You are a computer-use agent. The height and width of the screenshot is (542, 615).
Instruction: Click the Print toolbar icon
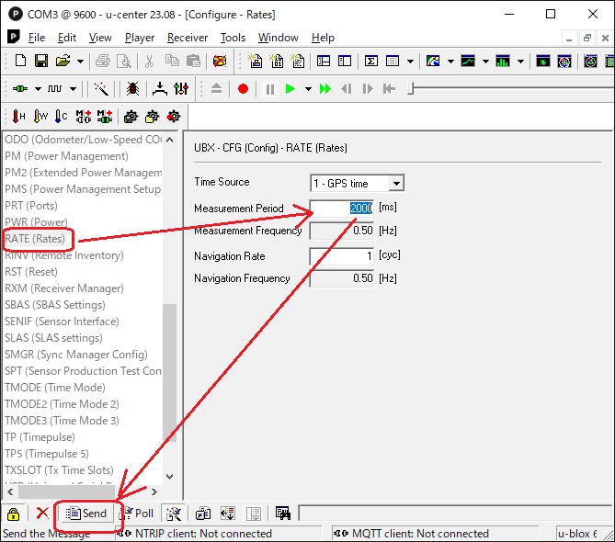tap(103, 62)
